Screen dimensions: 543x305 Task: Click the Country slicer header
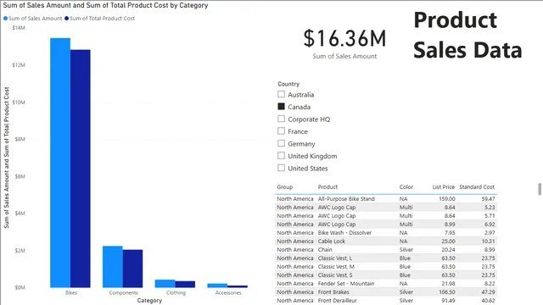click(x=288, y=84)
